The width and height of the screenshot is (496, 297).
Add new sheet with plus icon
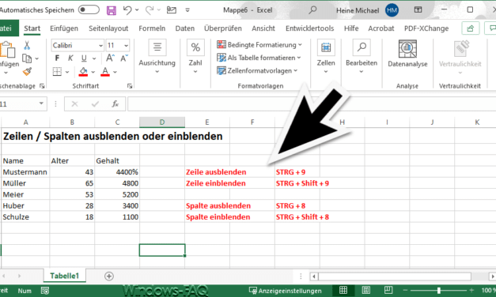(109, 276)
